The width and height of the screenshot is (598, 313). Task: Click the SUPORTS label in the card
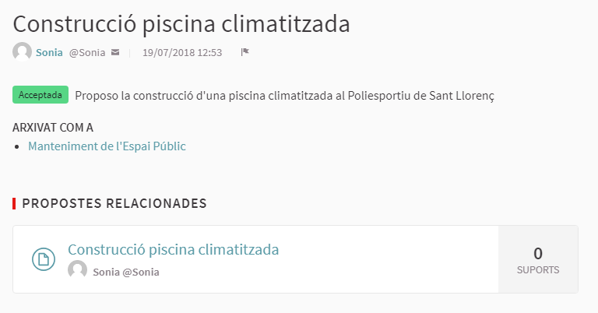click(538, 270)
